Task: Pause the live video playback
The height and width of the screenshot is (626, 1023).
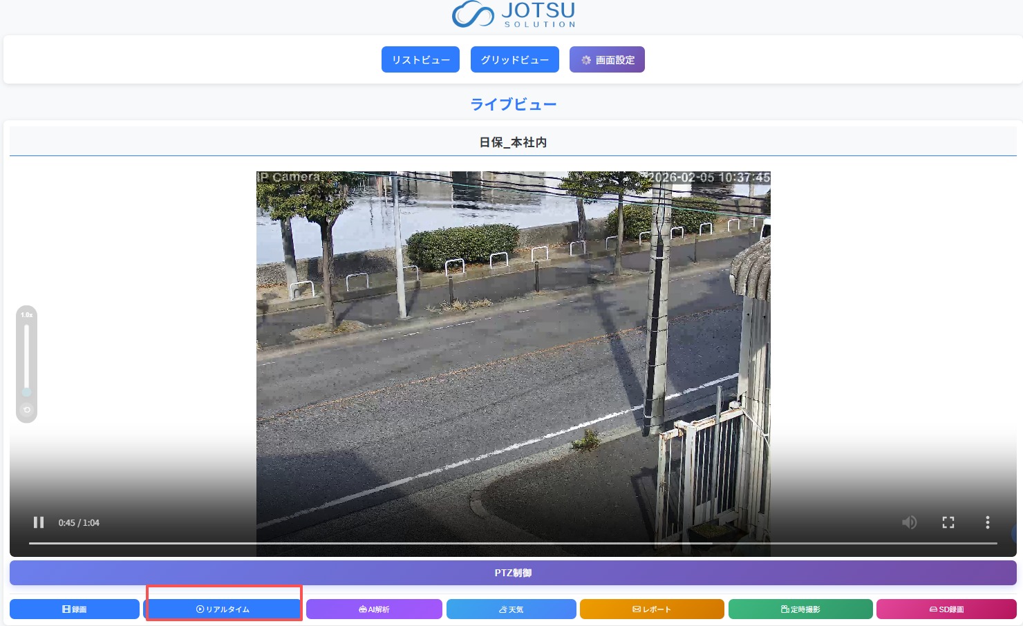Action: point(39,522)
